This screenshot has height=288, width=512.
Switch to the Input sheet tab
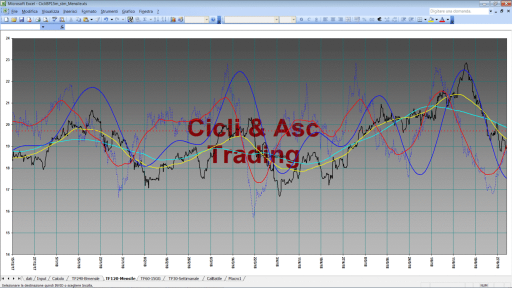tap(41, 278)
